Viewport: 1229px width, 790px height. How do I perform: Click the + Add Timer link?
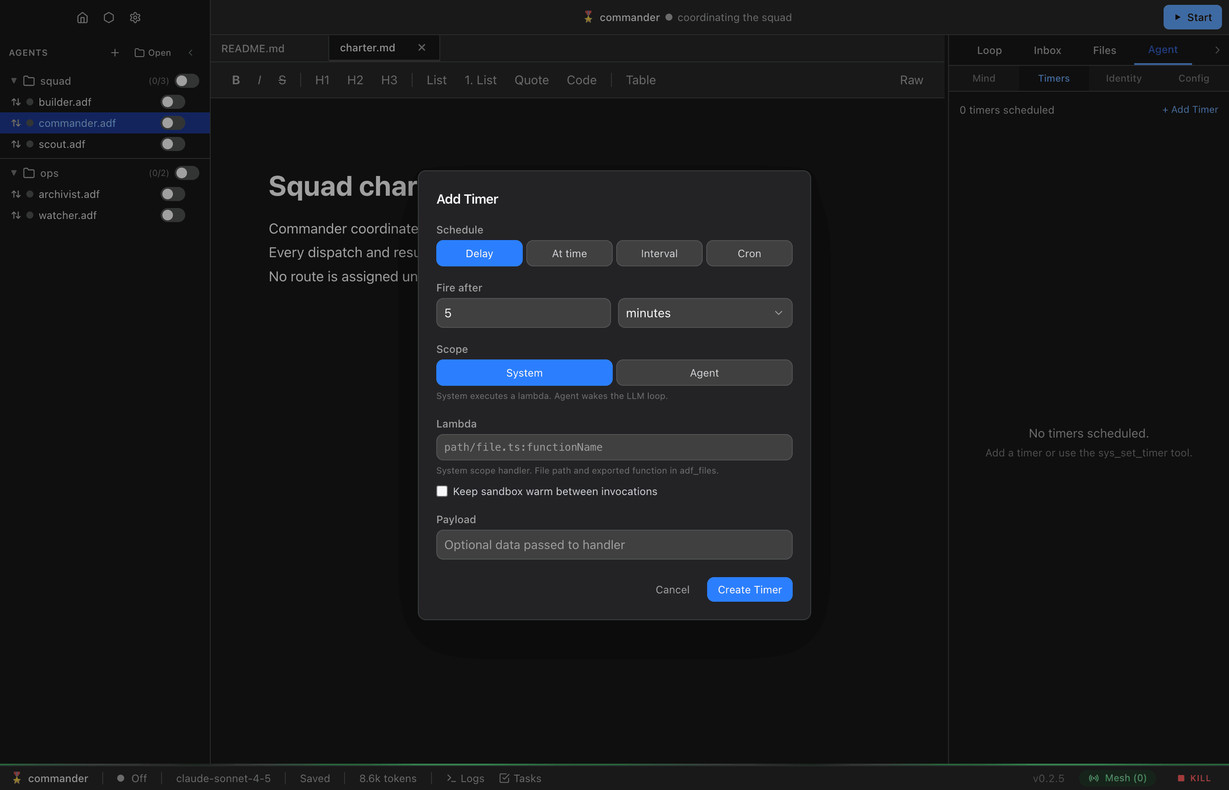pos(1189,110)
